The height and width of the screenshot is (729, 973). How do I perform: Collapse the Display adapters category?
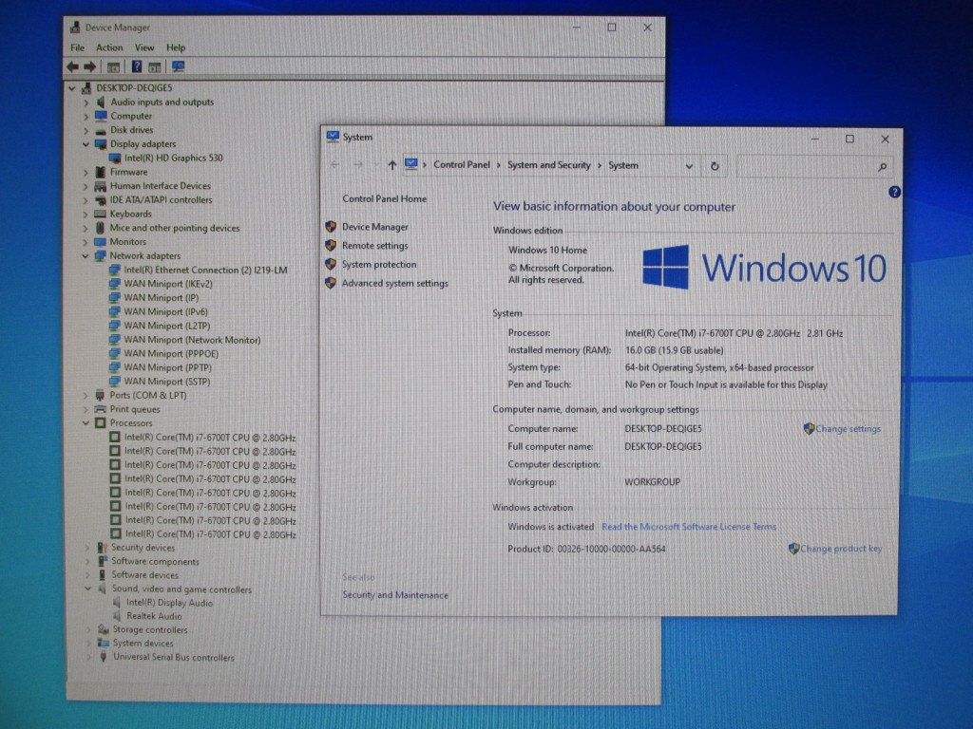click(86, 144)
